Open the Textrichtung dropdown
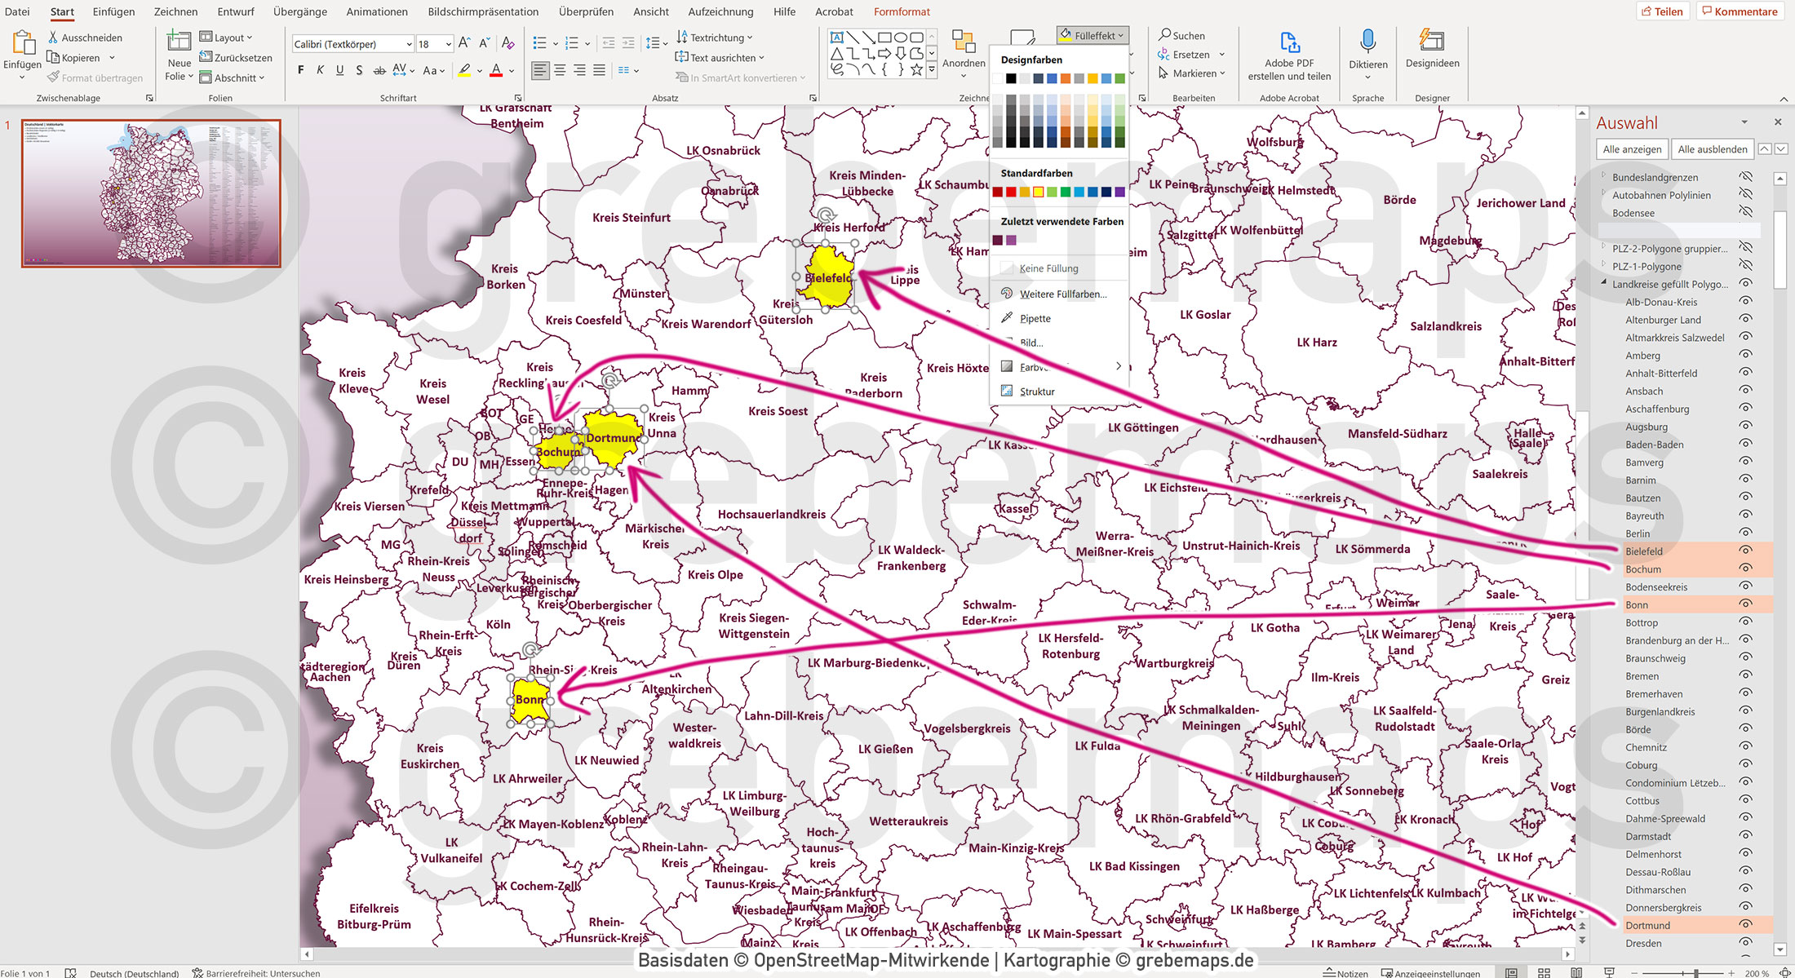The width and height of the screenshot is (1795, 978). pyautogui.click(x=715, y=38)
